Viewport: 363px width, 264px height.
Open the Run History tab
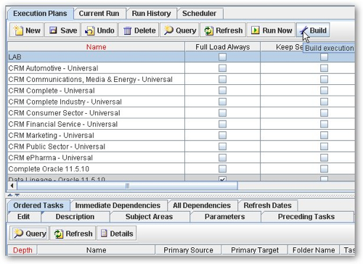tap(151, 14)
